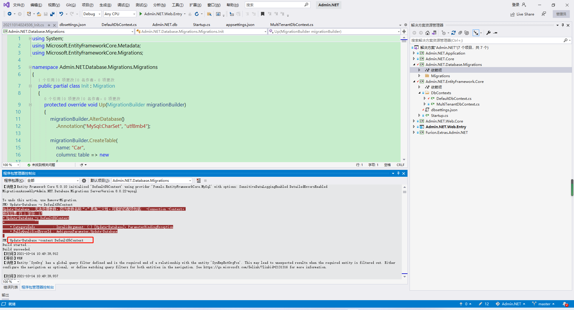Viewport: 574px width, 310px height.
Task: Open the Debug configuration dropdown
Action: pyautogui.click(x=99, y=14)
